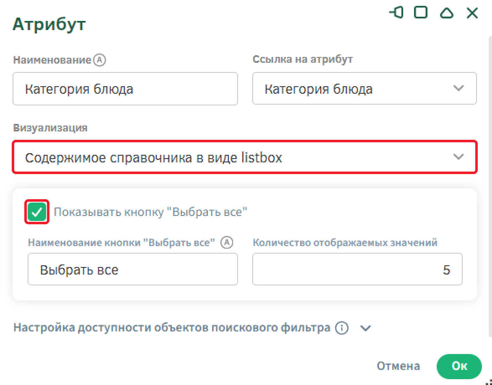Click the Показывать кнопку "Выбрать все" label text
The width and height of the screenshot is (492, 385).
pyautogui.click(x=150, y=212)
